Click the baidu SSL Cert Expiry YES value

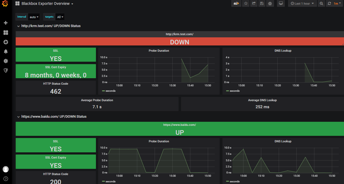56,165
